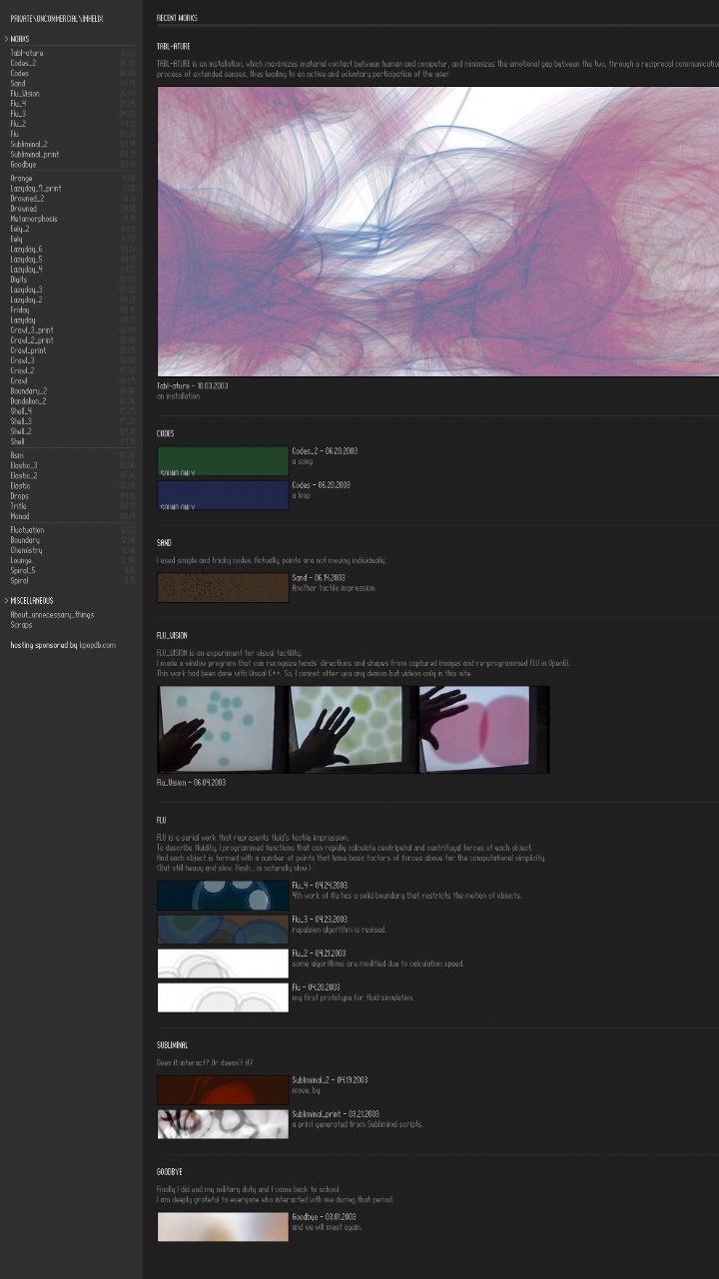
Task: Click 'Codes_2 - 06.20.2003' title in content
Action: [325, 451]
